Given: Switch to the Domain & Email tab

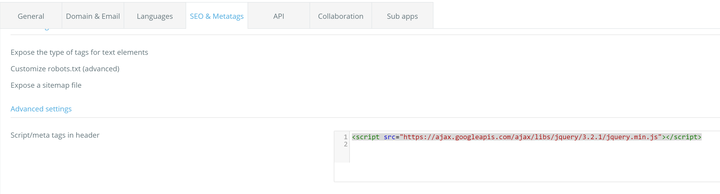Looking at the screenshot, I should coord(93,16).
